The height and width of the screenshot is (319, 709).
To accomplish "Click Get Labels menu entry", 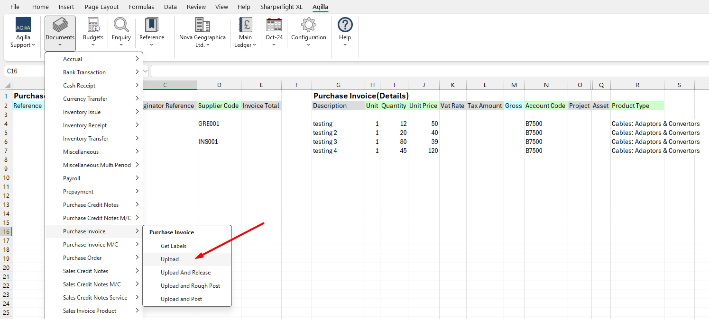I will click(174, 246).
